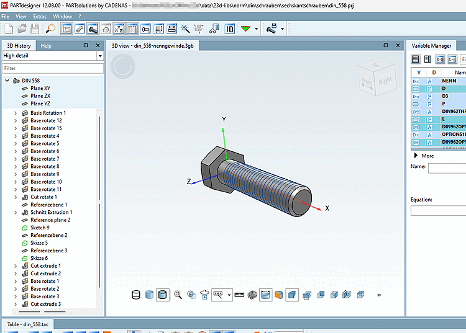Expand the Base rotate 12 tree node

click(x=16, y=120)
